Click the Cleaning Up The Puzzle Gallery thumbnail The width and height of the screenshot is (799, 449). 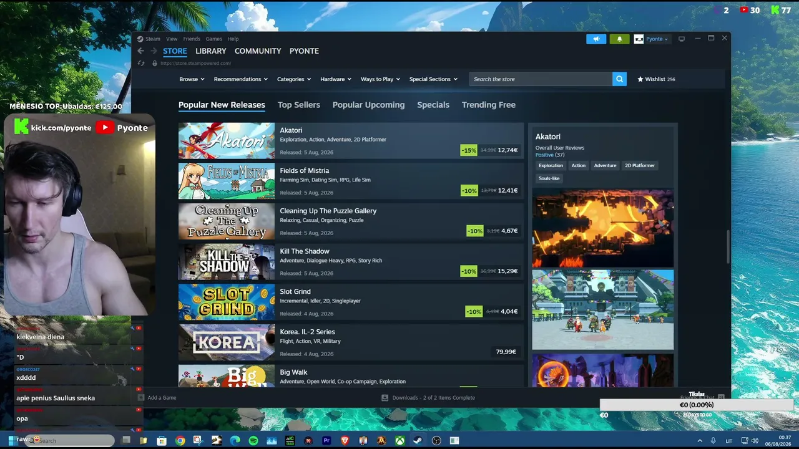tap(227, 221)
